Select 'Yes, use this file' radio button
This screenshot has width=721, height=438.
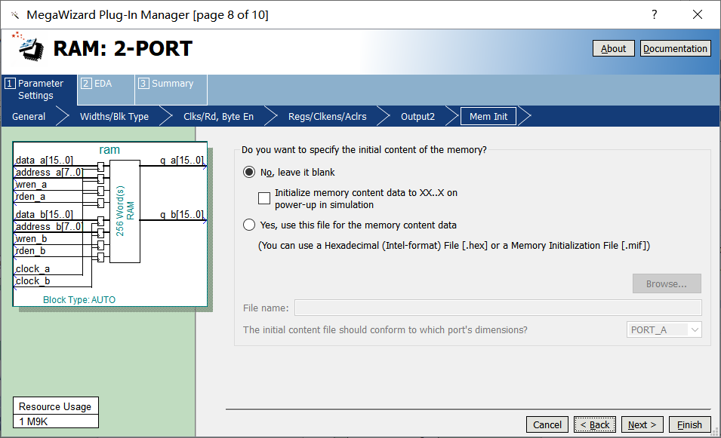click(249, 225)
